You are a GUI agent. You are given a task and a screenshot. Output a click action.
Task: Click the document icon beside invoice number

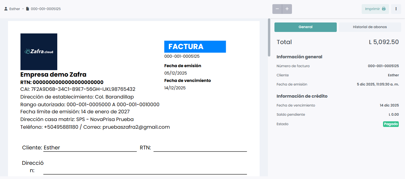[28, 9]
